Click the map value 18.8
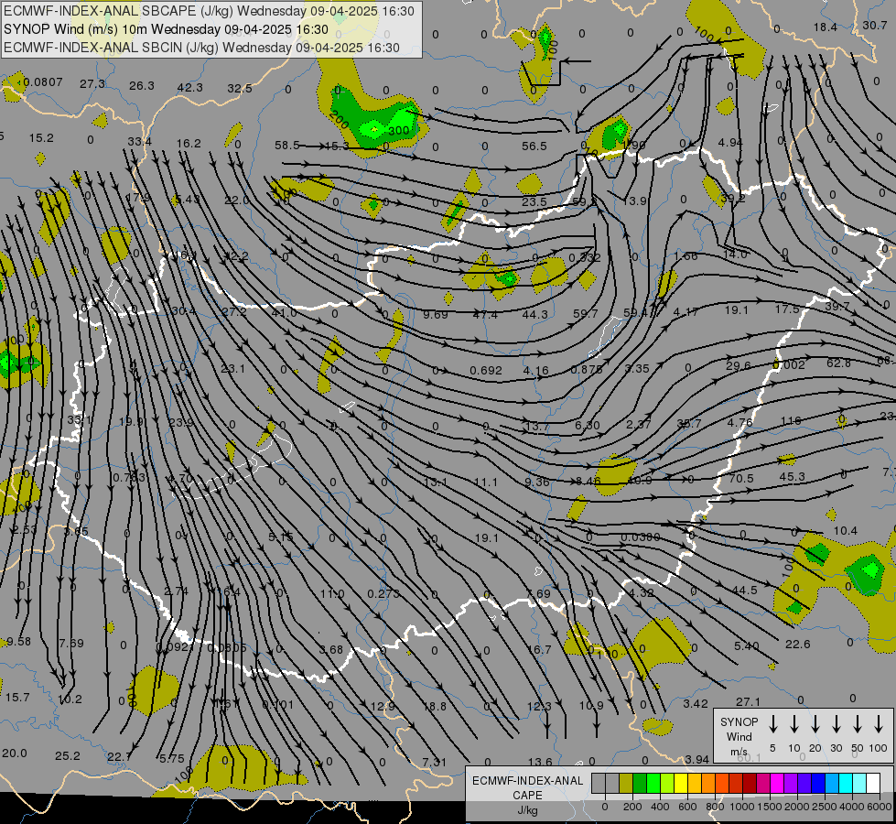The height and width of the screenshot is (824, 896). click(x=435, y=706)
